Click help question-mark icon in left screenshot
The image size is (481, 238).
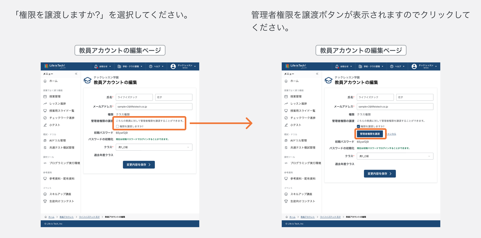click(x=151, y=66)
